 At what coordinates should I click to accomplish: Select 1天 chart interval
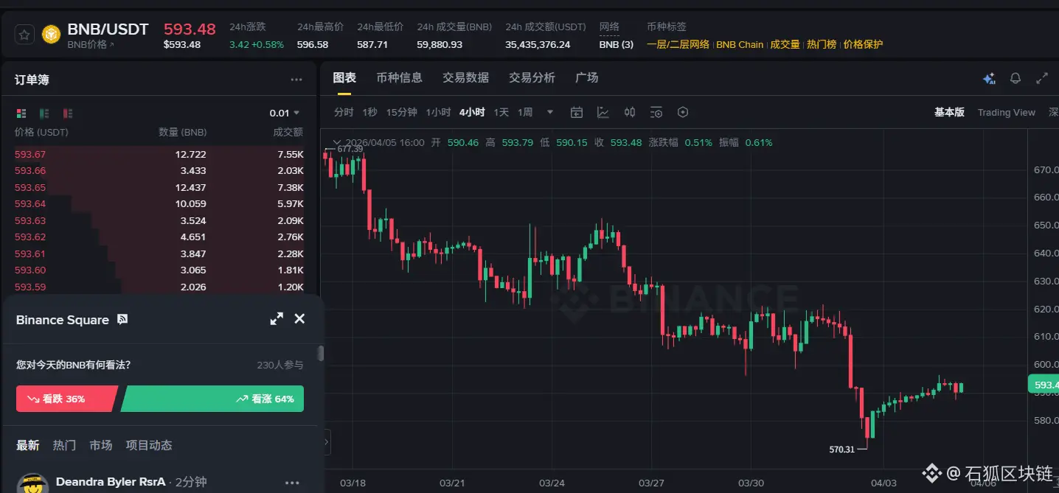point(501,112)
